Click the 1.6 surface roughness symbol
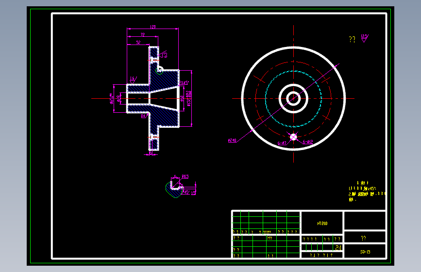This screenshot has height=272, width=421. coord(133,80)
